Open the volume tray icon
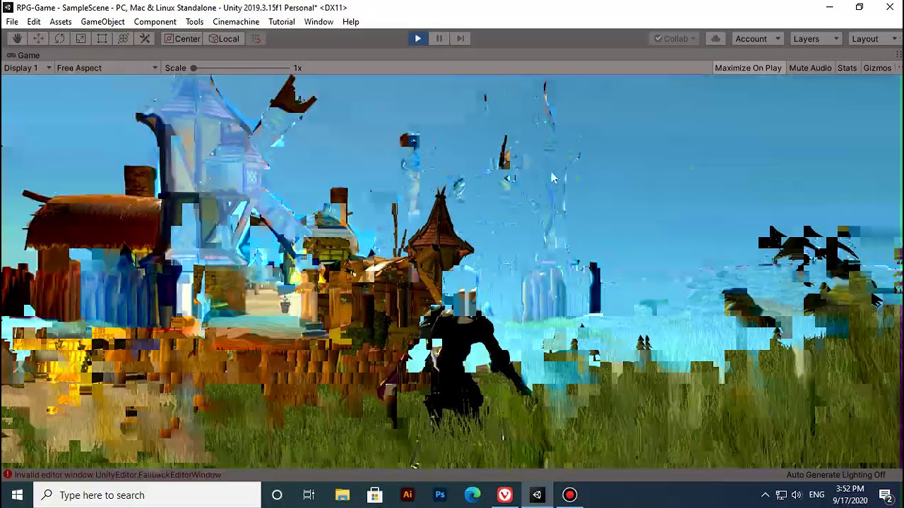The width and height of the screenshot is (904, 508). pyautogui.click(x=797, y=495)
